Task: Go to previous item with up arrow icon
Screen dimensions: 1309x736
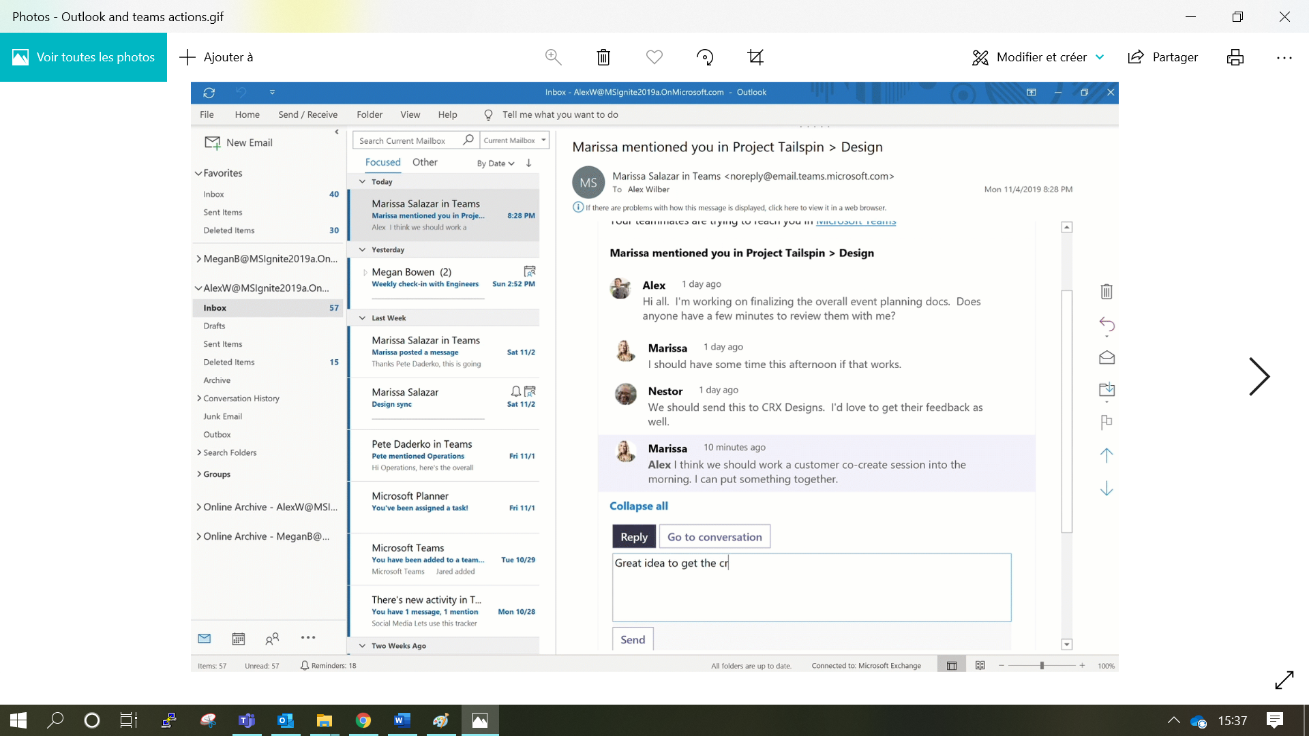Action: (x=1107, y=455)
